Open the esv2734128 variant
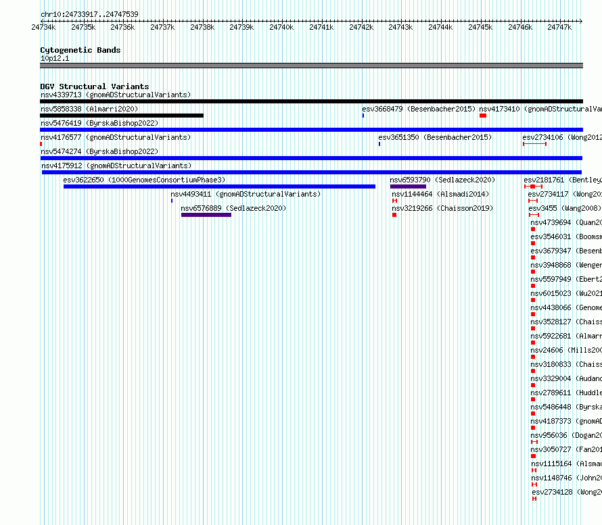The image size is (602, 525). pyautogui.click(x=567, y=492)
